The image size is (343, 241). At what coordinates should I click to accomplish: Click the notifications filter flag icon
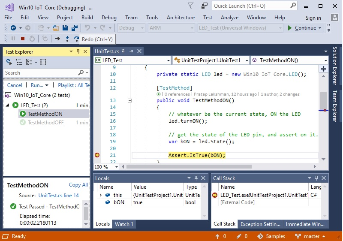(190, 6)
